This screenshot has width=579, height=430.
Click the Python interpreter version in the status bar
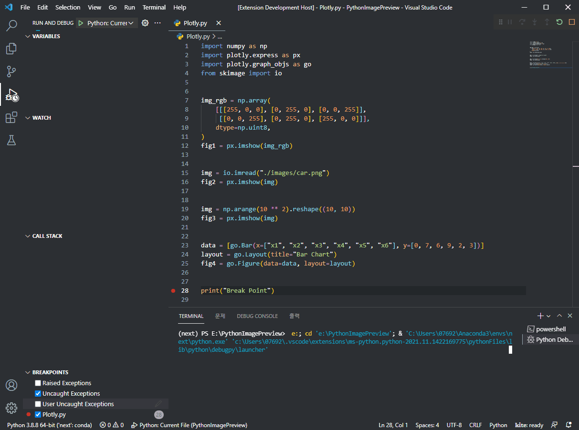(48, 425)
